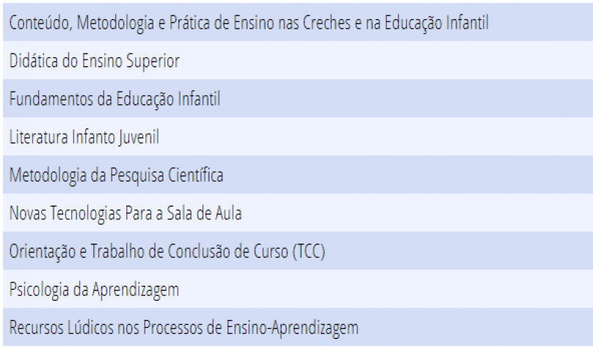This screenshot has width=593, height=350.
Task: Select the Didática do Ensino Superior row
Action: (x=298, y=60)
